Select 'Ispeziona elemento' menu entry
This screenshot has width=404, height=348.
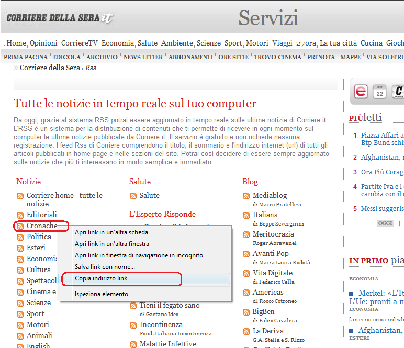pyautogui.click(x=101, y=294)
